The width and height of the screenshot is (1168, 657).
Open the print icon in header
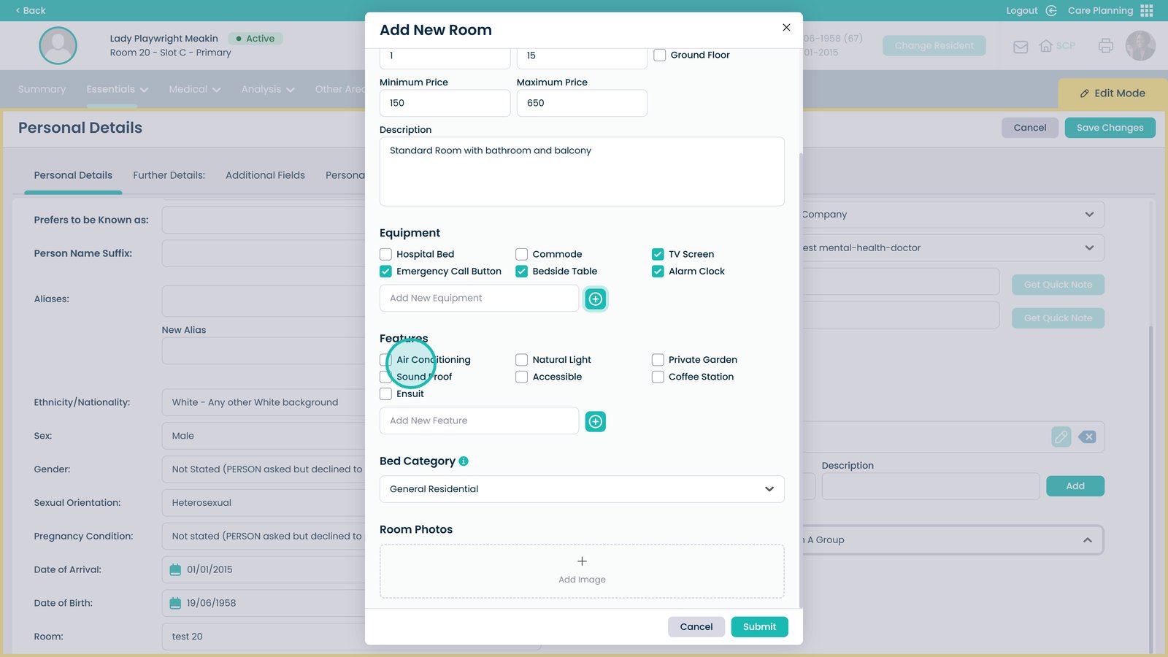1106,46
